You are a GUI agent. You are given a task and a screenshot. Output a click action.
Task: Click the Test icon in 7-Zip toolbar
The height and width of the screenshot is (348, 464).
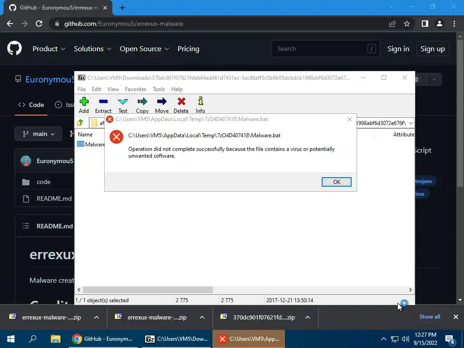tap(123, 101)
